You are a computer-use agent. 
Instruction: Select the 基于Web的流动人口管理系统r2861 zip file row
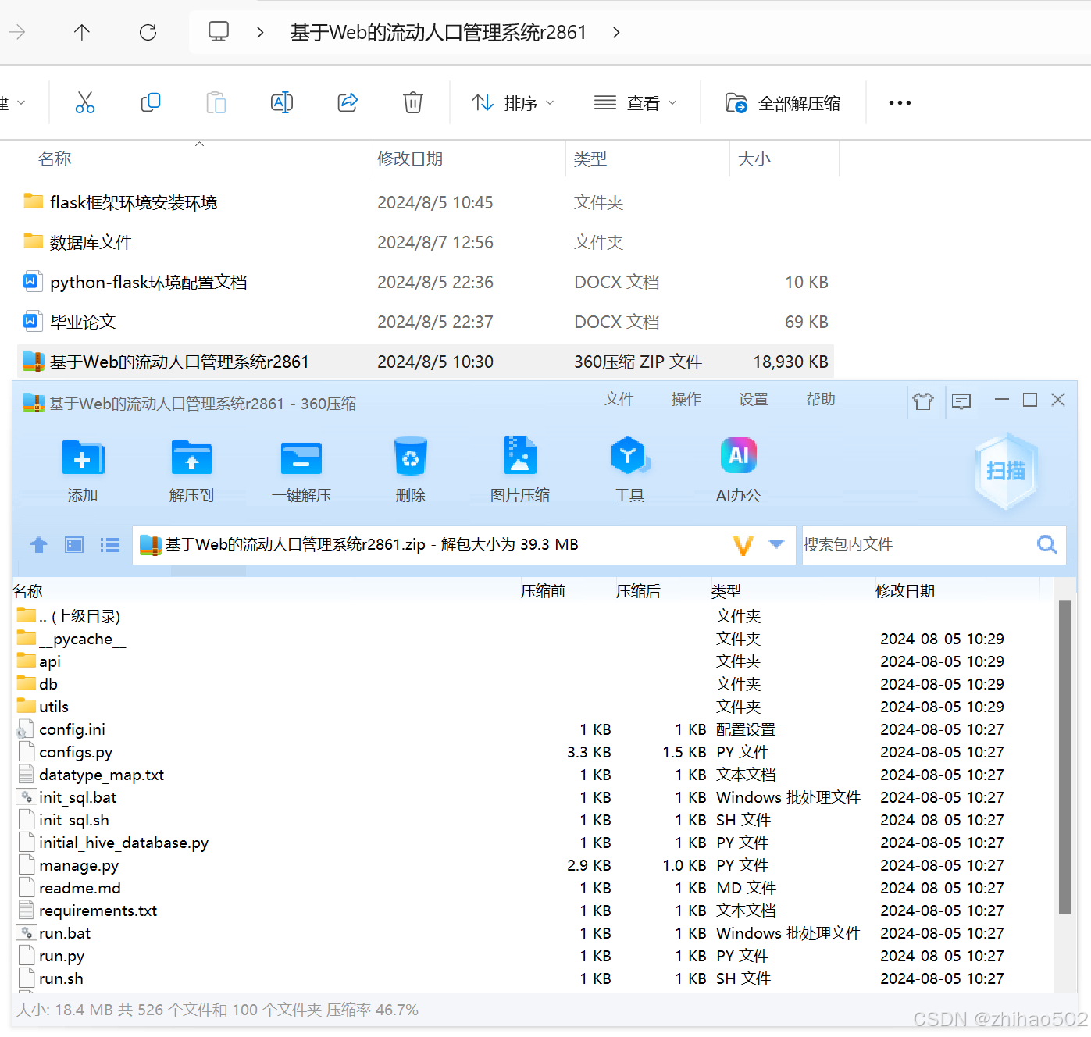click(426, 362)
